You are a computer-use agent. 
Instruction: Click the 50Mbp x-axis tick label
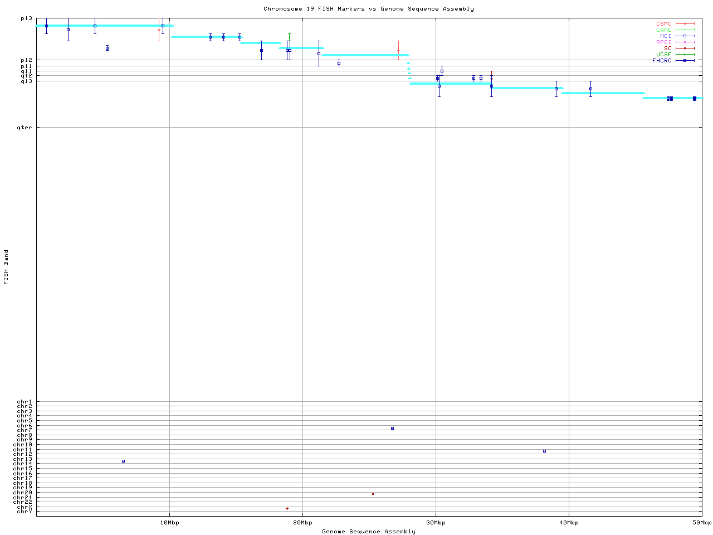click(x=701, y=523)
